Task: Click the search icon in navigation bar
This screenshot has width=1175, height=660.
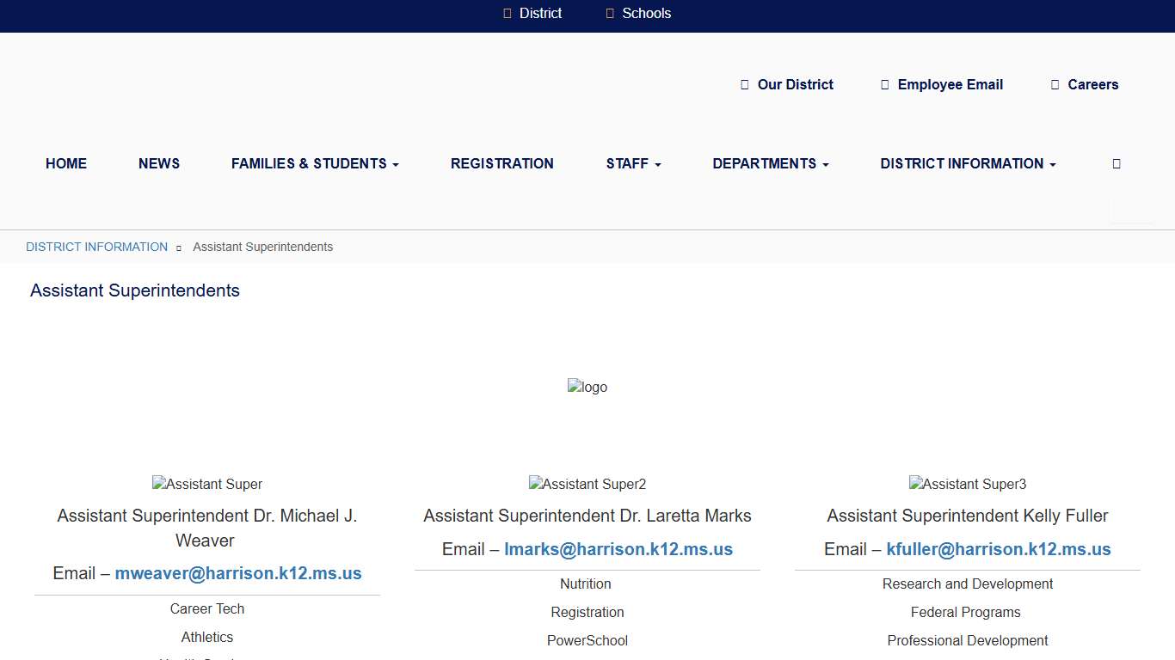Action: [1117, 163]
